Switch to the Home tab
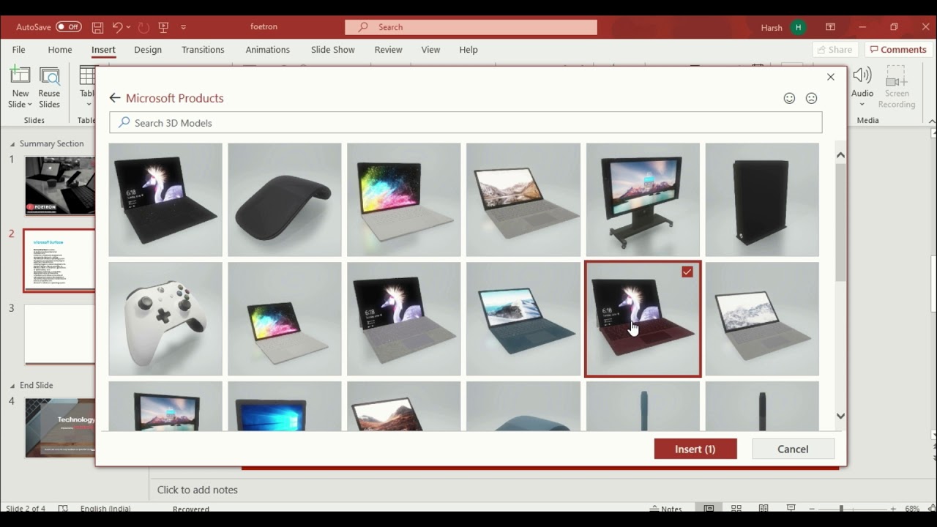This screenshot has width=937, height=527. click(x=60, y=50)
